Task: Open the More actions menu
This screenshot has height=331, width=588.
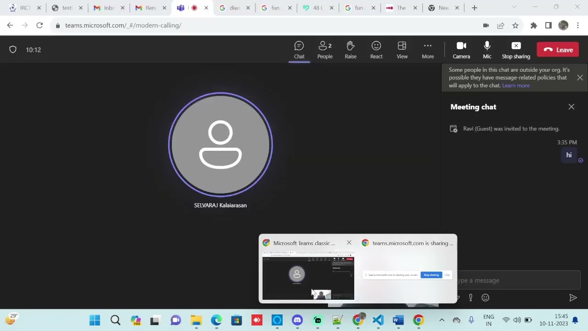Action: click(x=428, y=50)
